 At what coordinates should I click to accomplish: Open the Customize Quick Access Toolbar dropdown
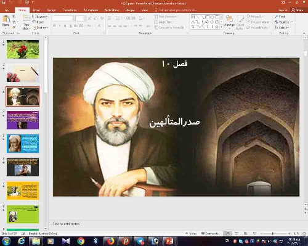pos(33,2)
